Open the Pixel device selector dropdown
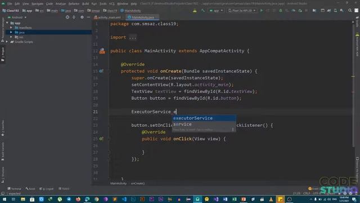Screen dimensions: 360x203 (242, 11)
